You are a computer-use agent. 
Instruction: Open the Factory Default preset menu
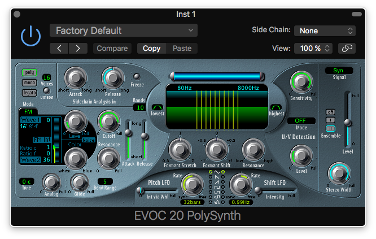coord(124,31)
